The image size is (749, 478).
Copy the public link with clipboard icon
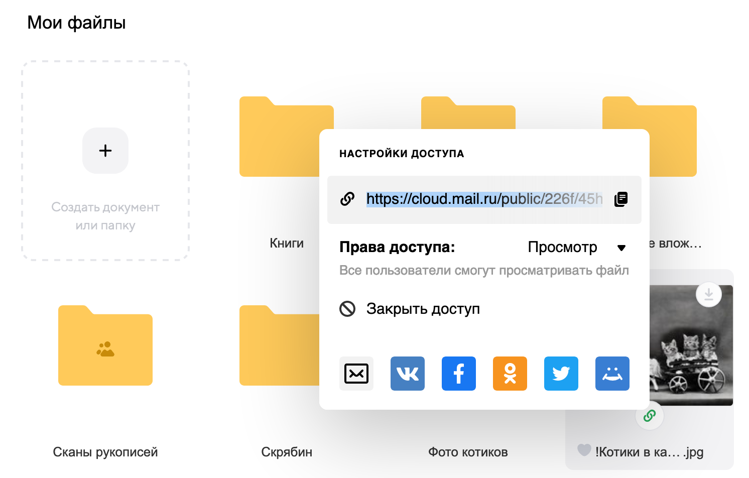click(621, 199)
